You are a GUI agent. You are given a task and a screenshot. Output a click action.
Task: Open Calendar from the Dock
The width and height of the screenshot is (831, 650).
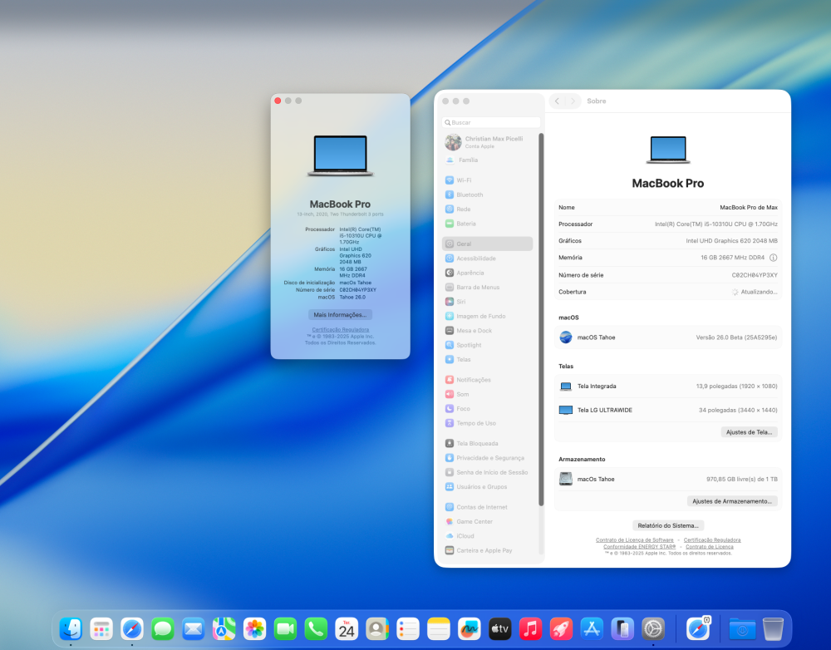point(347,629)
